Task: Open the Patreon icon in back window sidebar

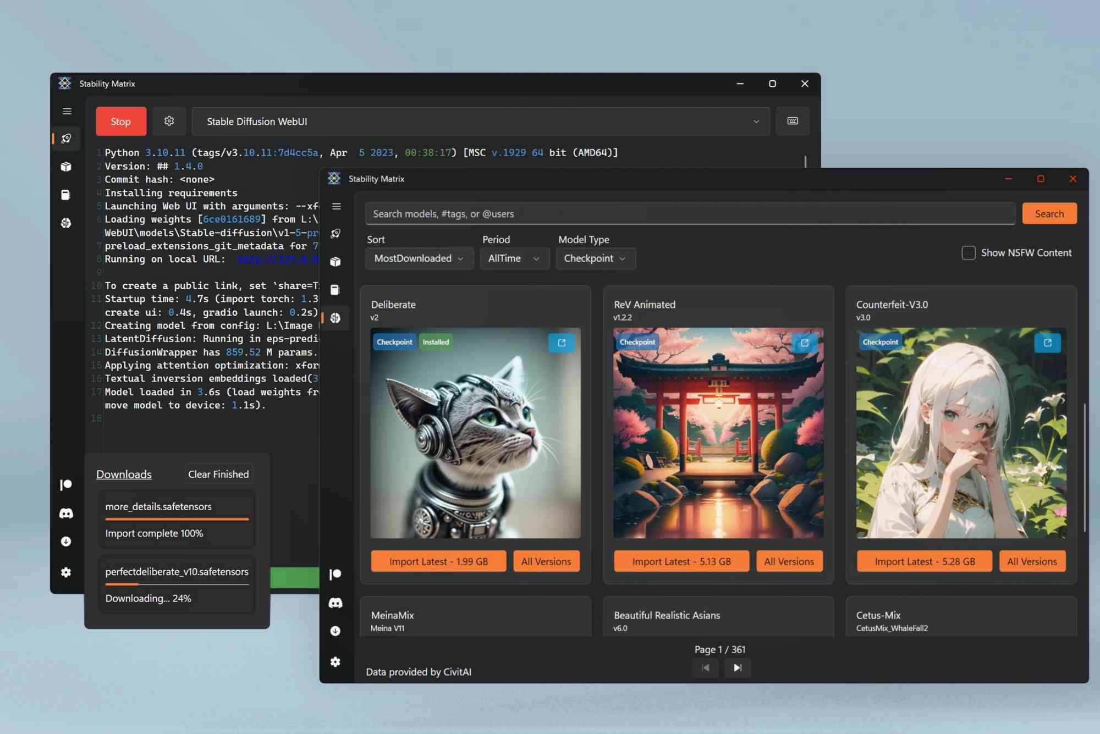Action: (x=66, y=484)
